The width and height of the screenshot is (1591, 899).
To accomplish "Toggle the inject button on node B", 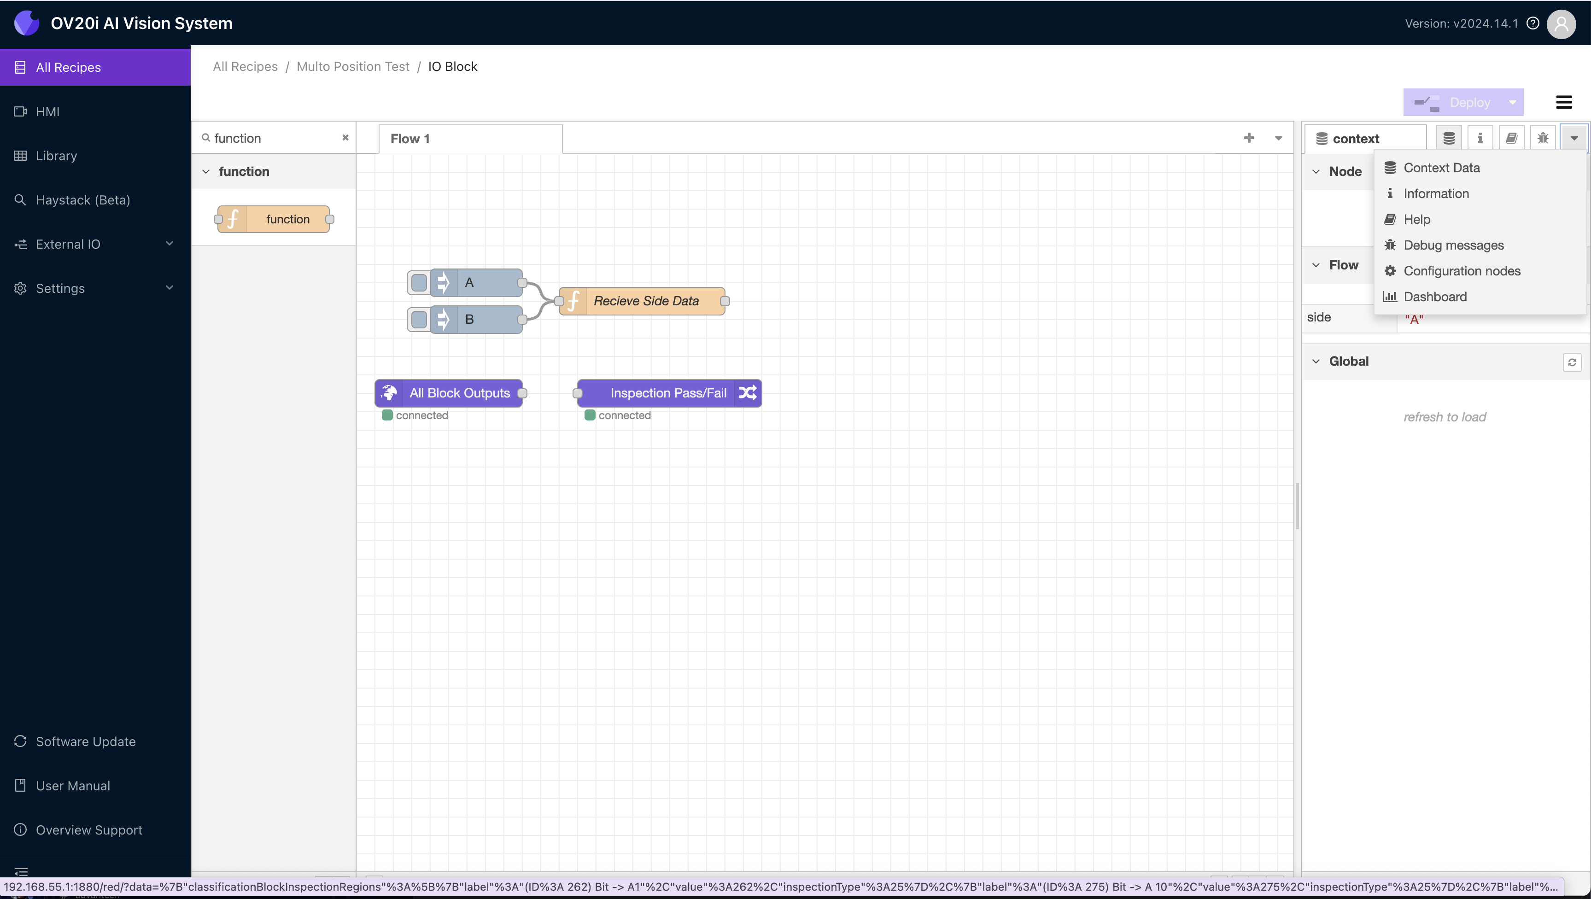I will (419, 319).
